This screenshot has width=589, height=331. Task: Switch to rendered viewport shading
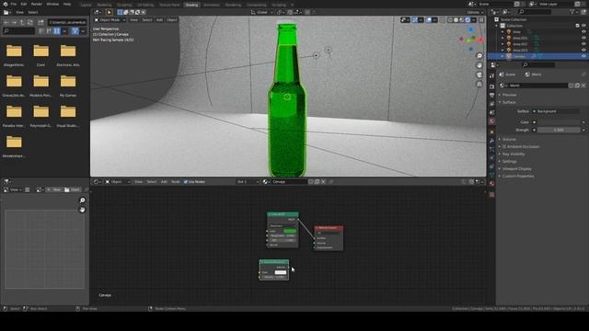pyautogui.click(x=468, y=20)
